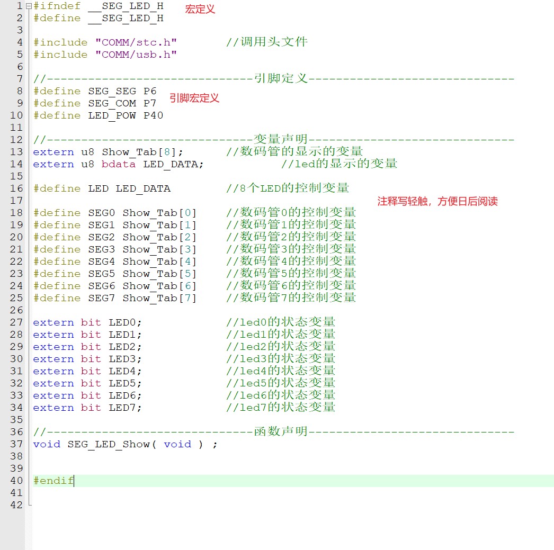The width and height of the screenshot is (554, 550).
Task: Click the //数码管4的控制变量 comment
Action: 291,261
